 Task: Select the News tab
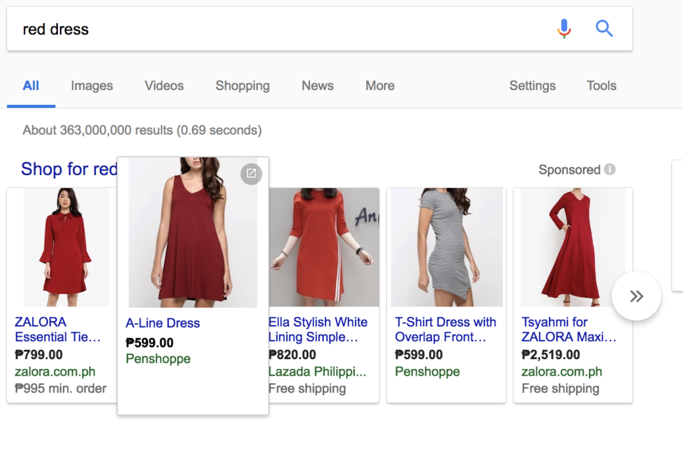317,85
